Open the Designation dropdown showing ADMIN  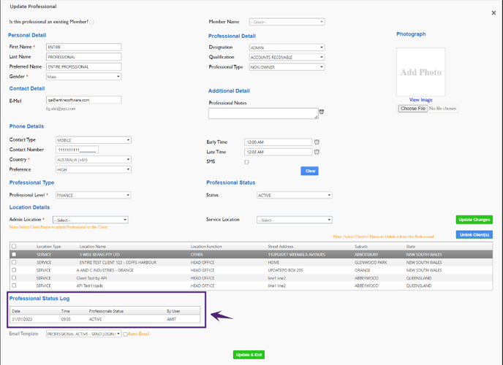click(x=287, y=47)
